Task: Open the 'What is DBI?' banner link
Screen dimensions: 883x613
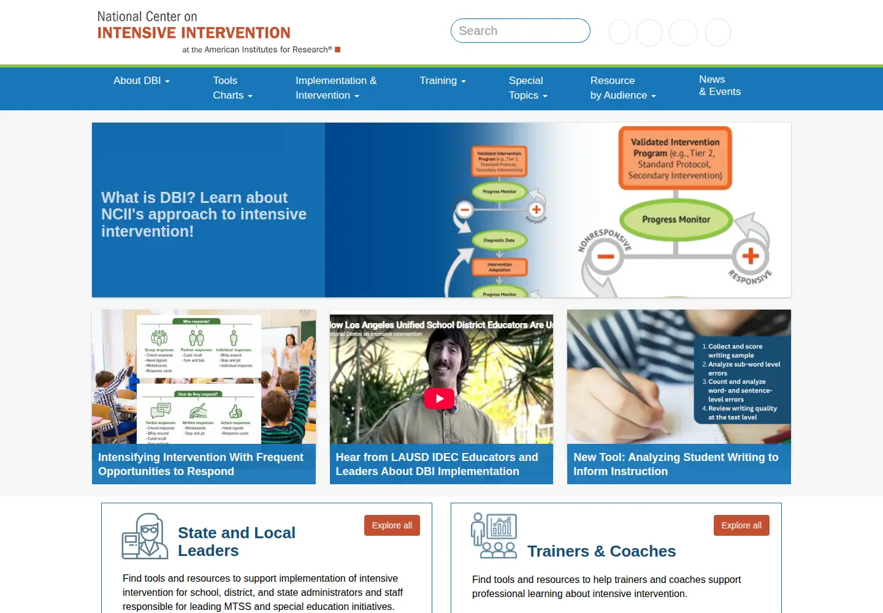Action: 204,214
